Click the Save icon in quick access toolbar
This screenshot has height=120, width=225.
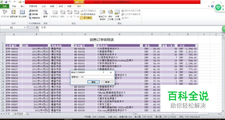[6, 2]
